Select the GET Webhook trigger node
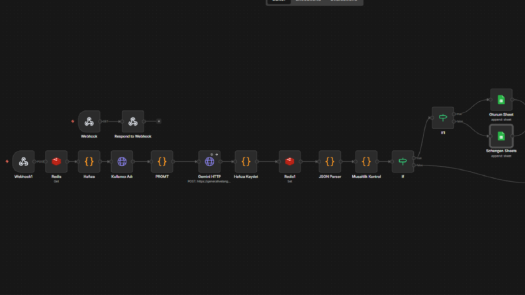The image size is (525, 295). point(89,122)
